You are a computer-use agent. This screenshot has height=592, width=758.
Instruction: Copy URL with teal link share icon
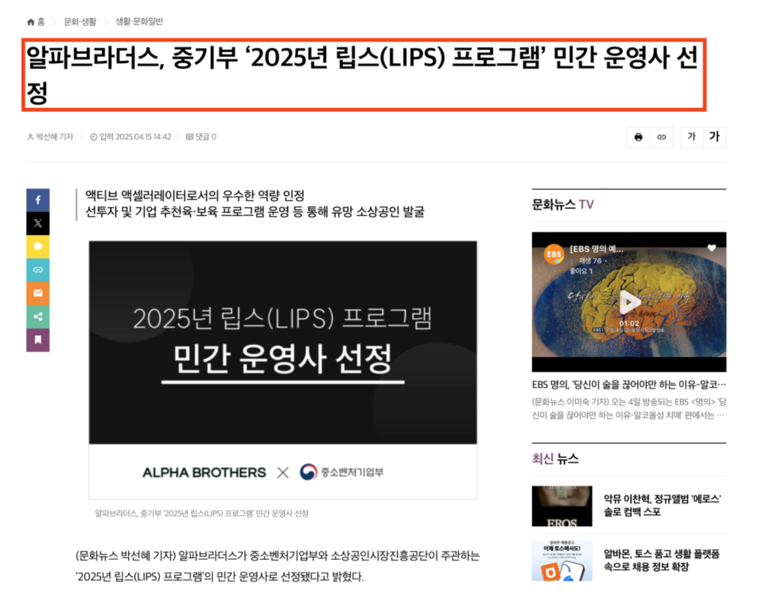tap(38, 270)
